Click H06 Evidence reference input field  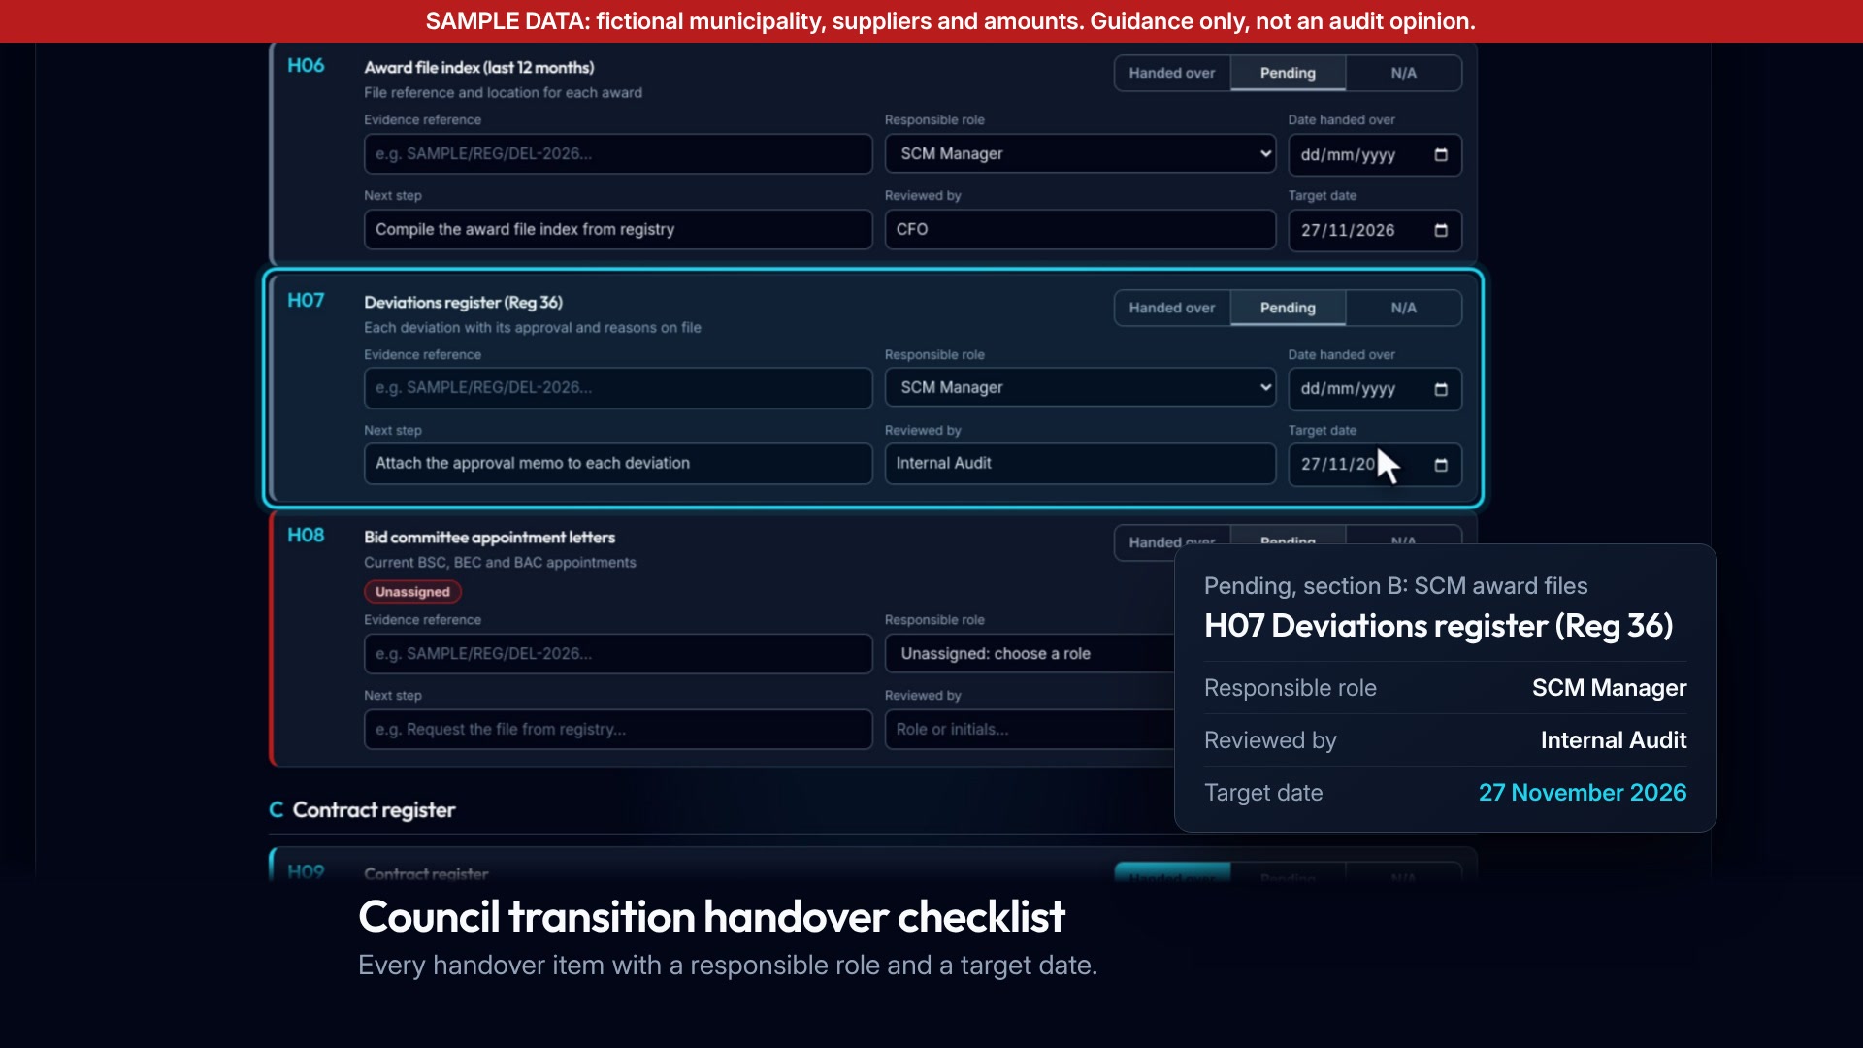tap(618, 154)
